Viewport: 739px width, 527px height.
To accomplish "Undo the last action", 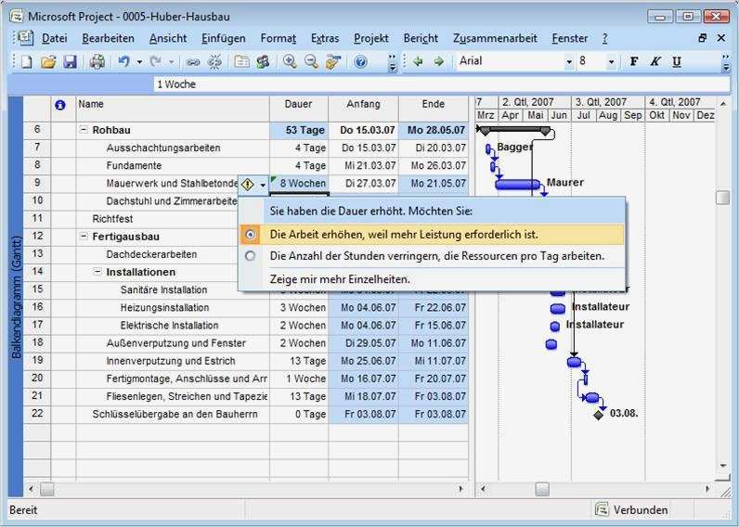I will pyautogui.click(x=124, y=61).
